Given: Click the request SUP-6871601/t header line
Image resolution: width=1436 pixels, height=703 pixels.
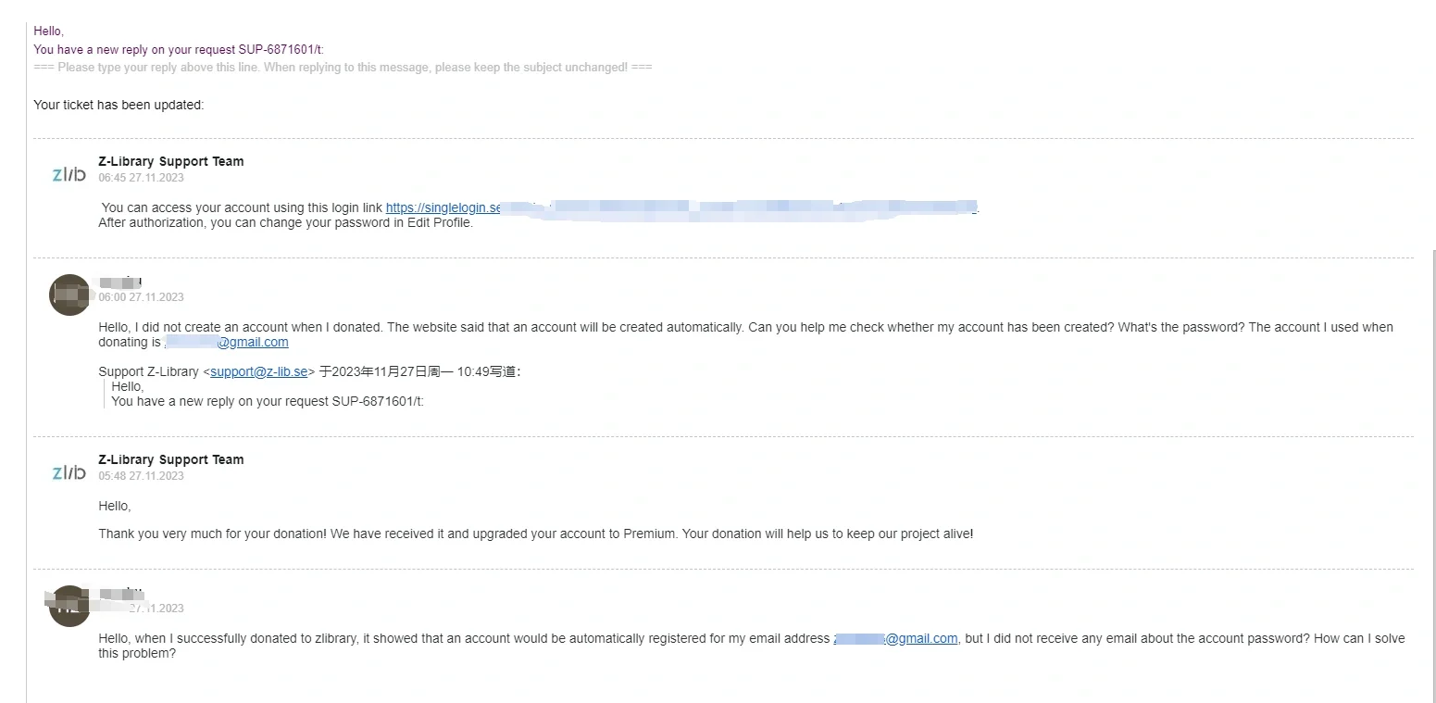Looking at the screenshot, I should [x=179, y=49].
